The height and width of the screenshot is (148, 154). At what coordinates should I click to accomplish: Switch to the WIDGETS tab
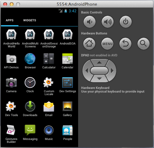coord(30,20)
